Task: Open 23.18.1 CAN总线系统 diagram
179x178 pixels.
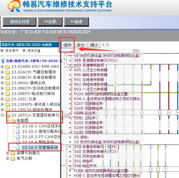Action: [41, 126]
